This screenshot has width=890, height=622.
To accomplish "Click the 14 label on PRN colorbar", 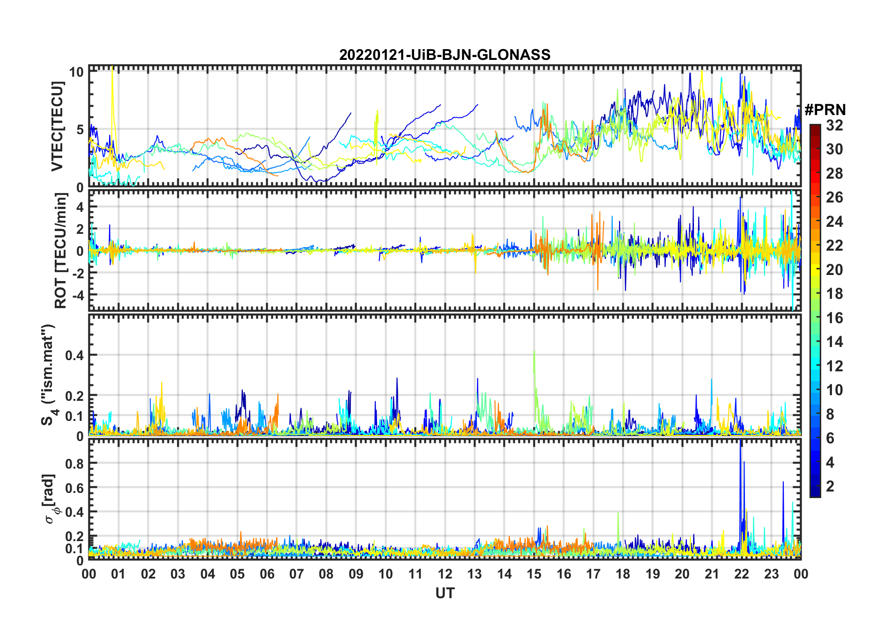I will [834, 342].
